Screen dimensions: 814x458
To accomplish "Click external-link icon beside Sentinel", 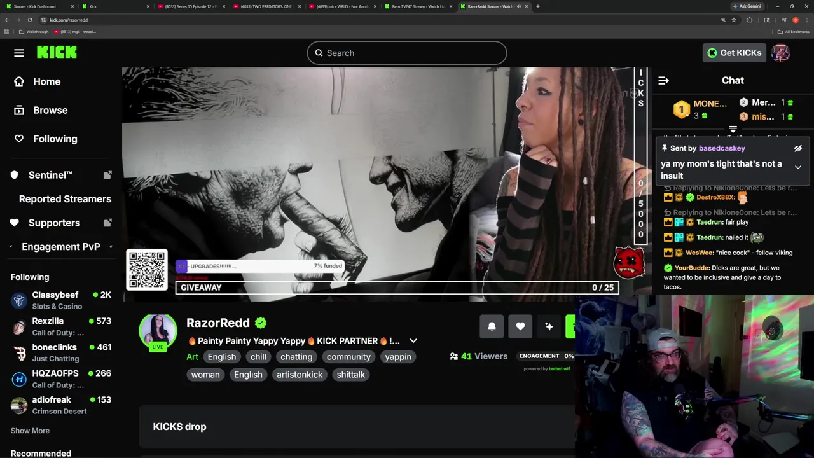I will pos(107,175).
